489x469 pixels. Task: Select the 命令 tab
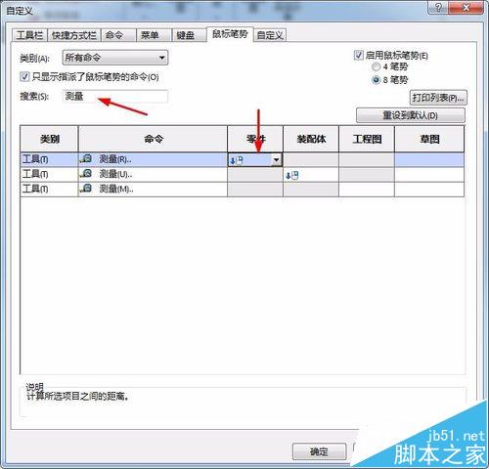[118, 35]
